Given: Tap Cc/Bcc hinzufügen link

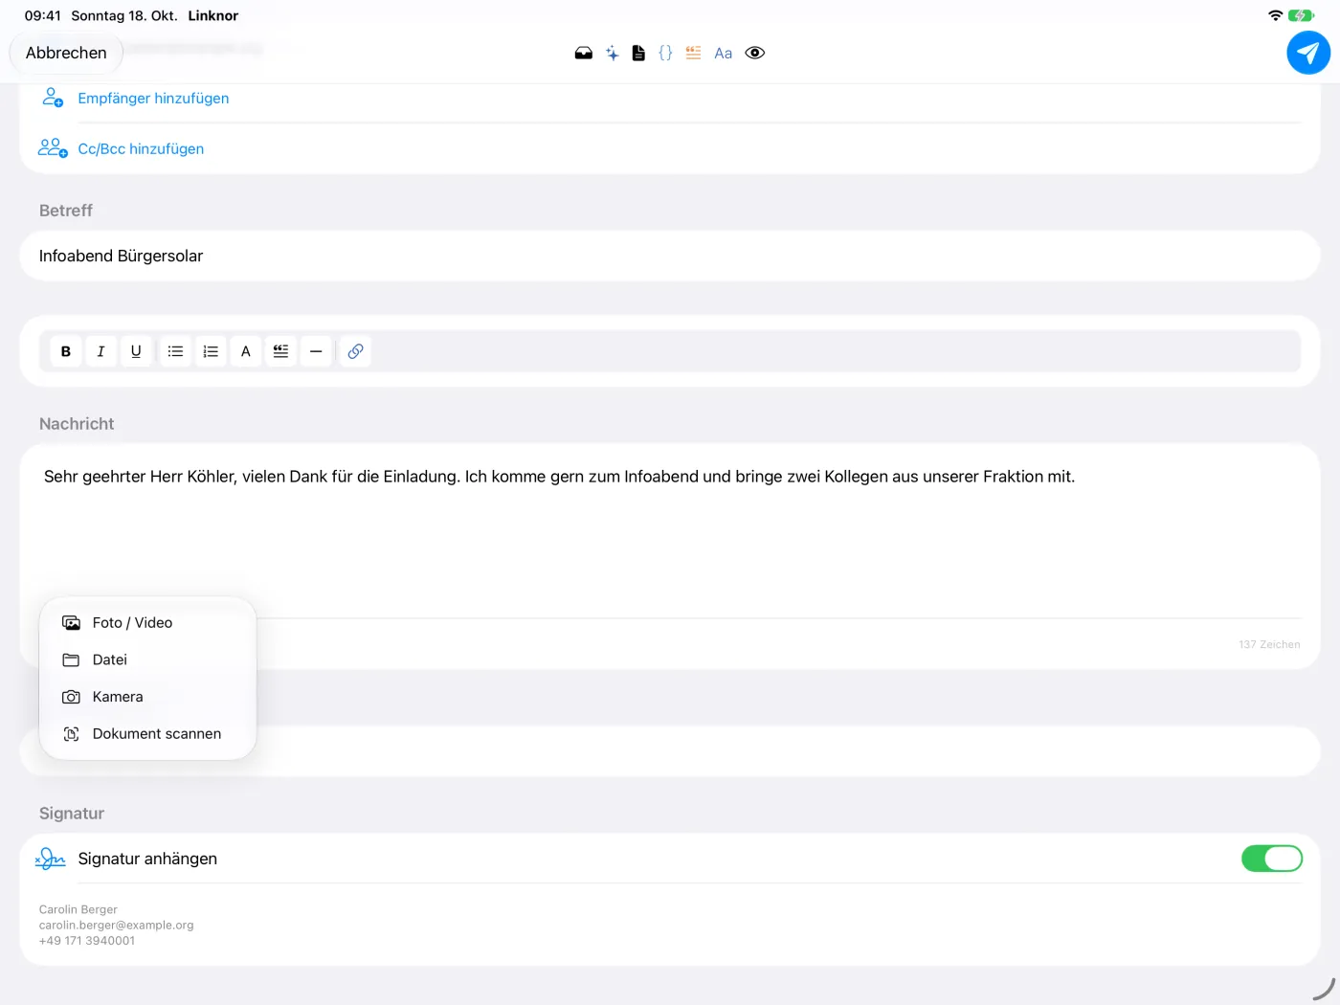Looking at the screenshot, I should (x=141, y=149).
